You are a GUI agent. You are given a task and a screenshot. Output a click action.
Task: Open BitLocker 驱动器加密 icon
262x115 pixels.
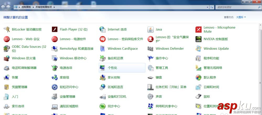click(7, 30)
